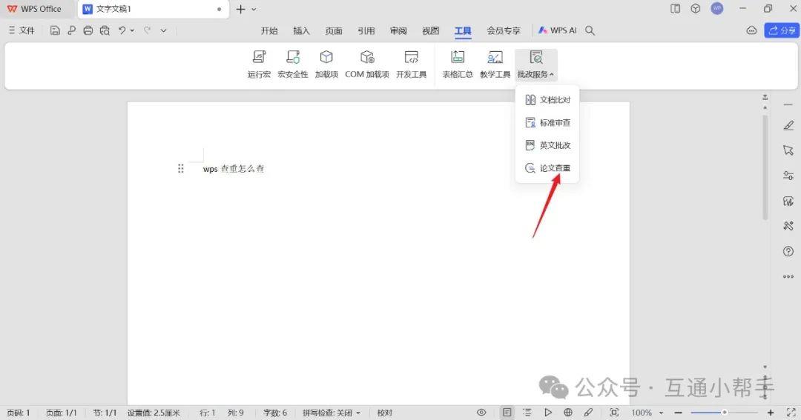Choose 论文查重 plagiarism check option
The height and width of the screenshot is (420, 801).
(x=547, y=168)
